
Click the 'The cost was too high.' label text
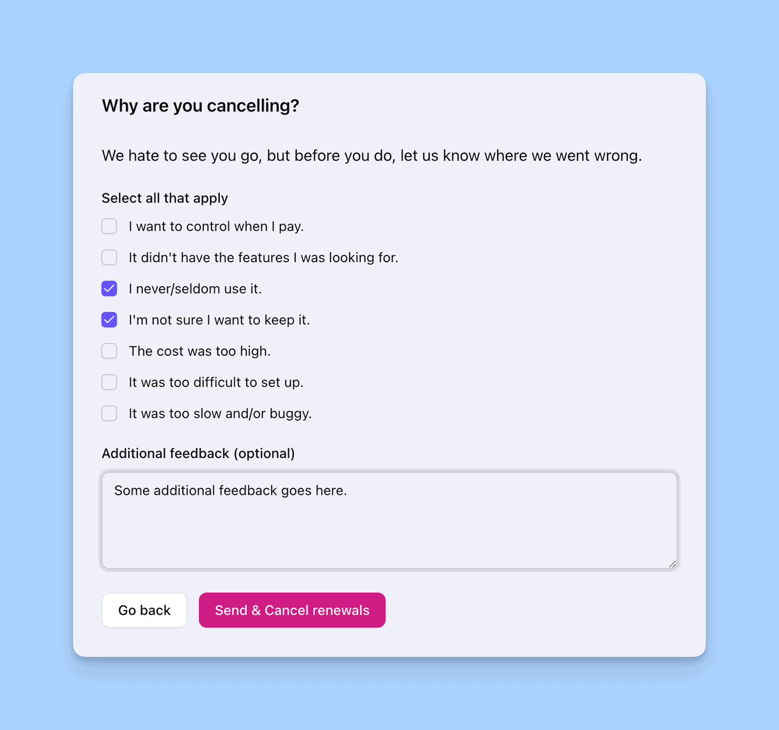(x=199, y=351)
